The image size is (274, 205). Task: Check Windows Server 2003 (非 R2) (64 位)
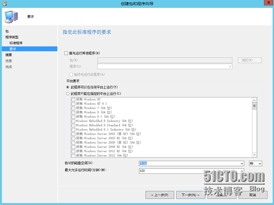pos(74,134)
